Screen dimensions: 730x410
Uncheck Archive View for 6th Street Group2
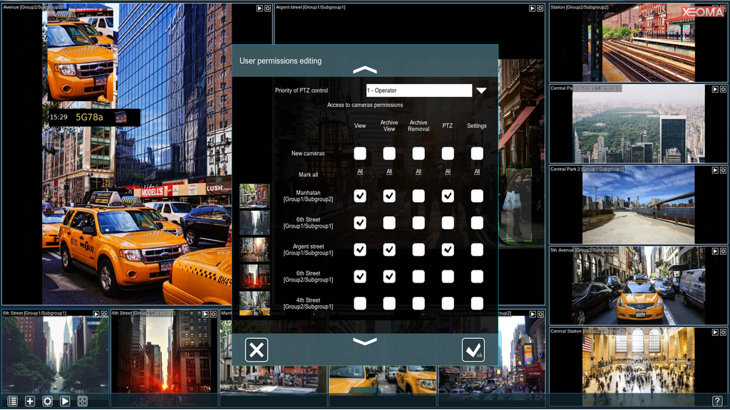(389, 277)
